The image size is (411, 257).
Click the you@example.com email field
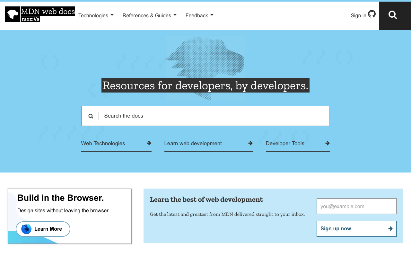(x=356, y=206)
